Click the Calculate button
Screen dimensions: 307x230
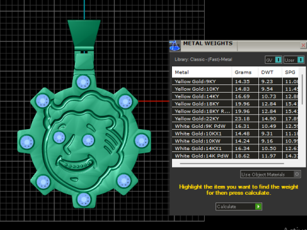pyautogui.click(x=239, y=206)
